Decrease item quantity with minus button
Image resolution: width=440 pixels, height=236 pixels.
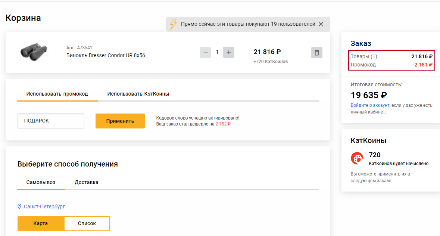point(206,52)
